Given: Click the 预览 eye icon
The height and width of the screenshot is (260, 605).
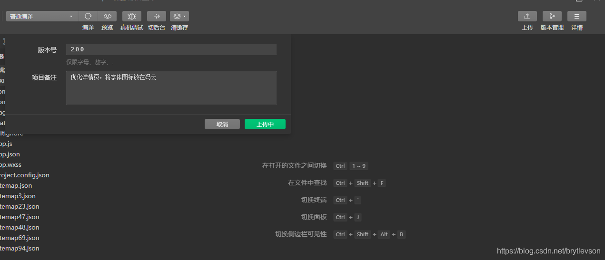Looking at the screenshot, I should tap(107, 16).
